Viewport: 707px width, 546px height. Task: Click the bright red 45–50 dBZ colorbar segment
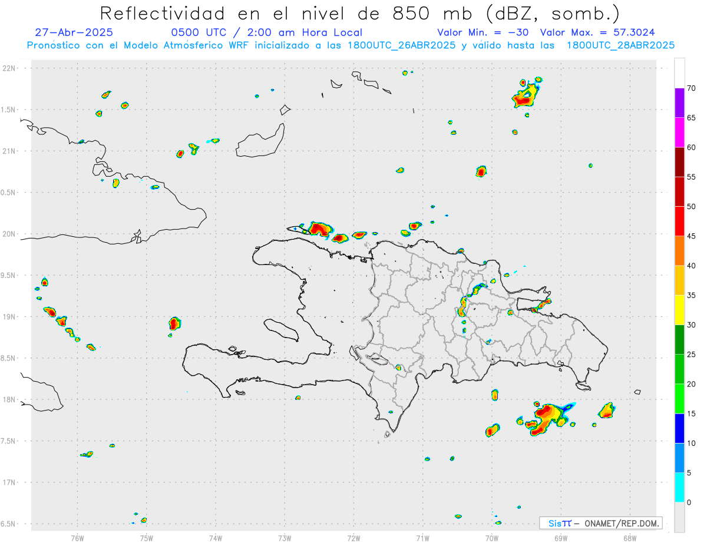click(679, 221)
